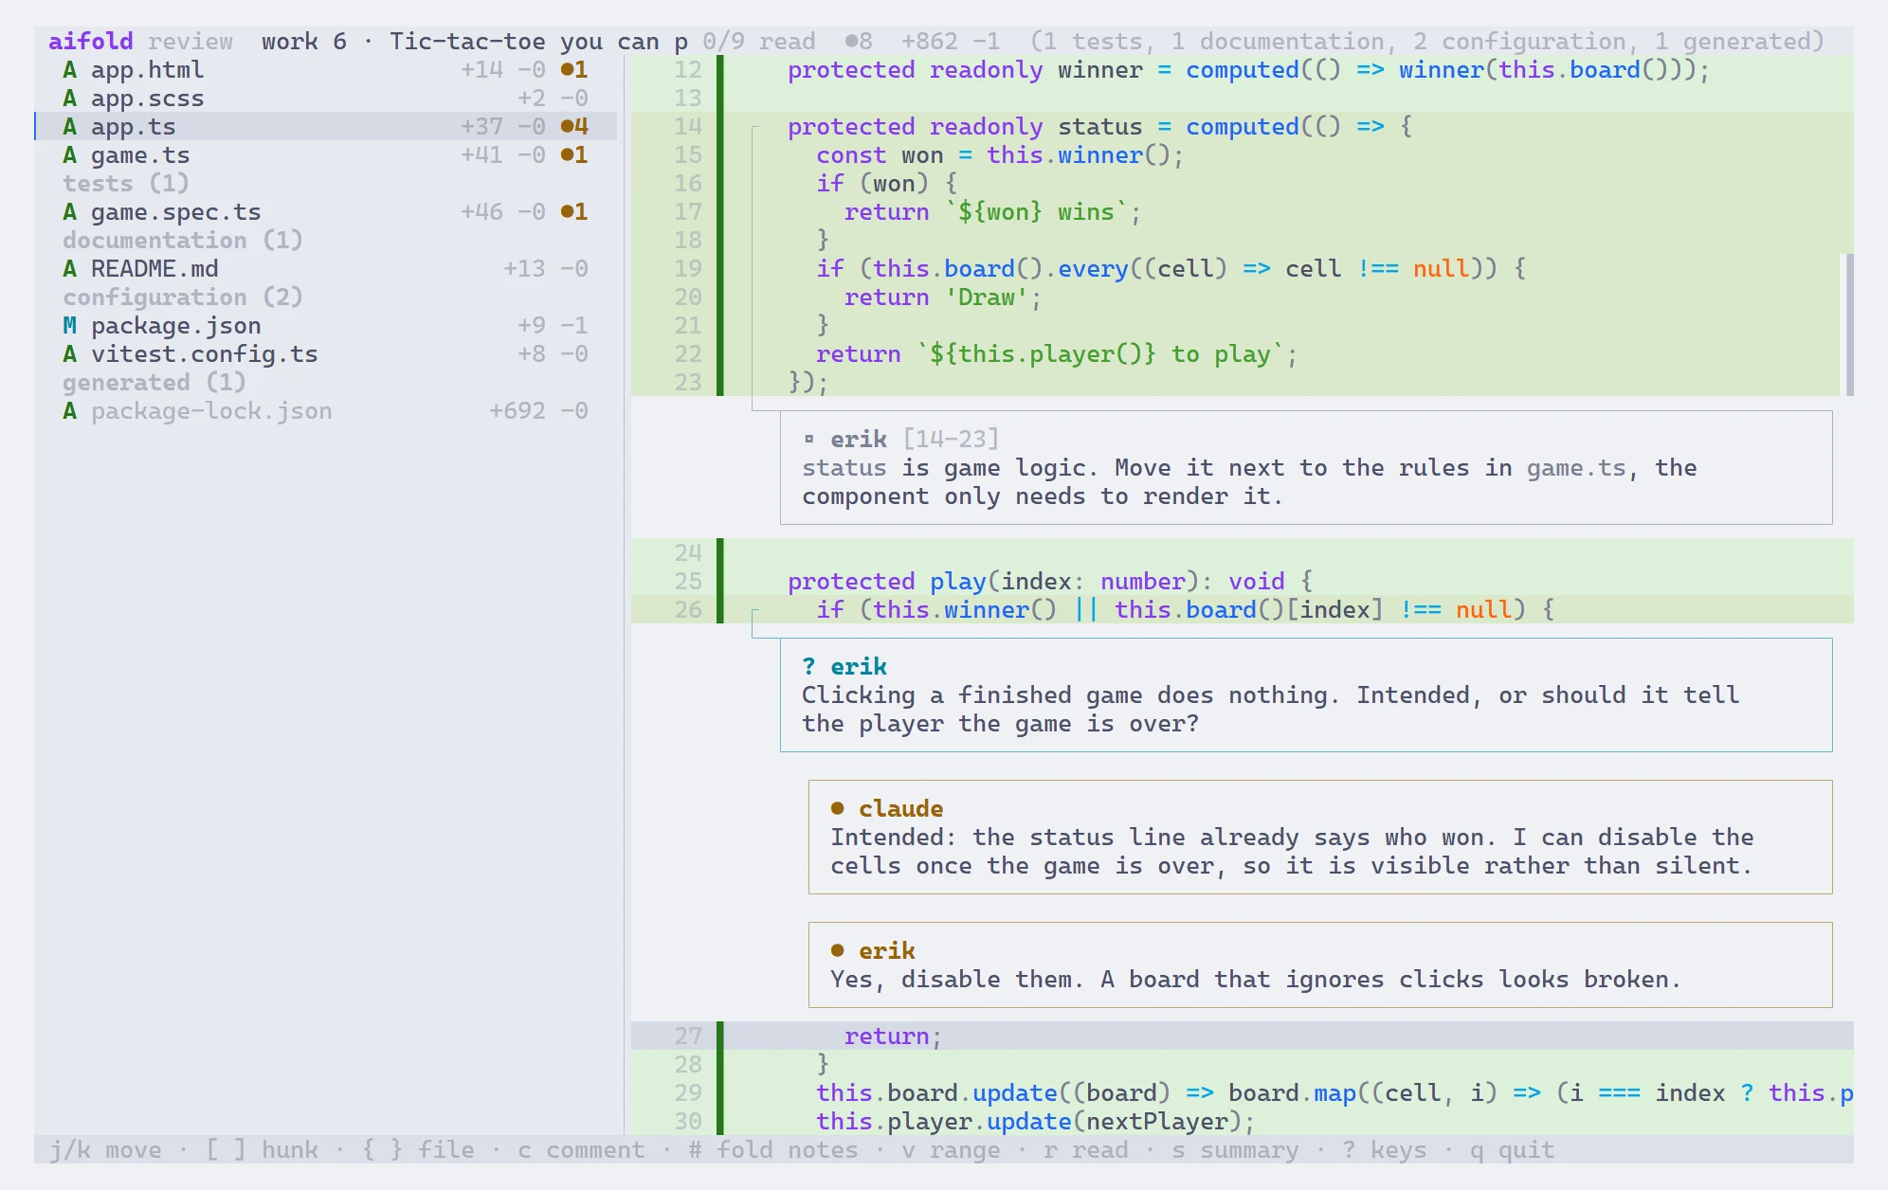This screenshot has width=1888, height=1190.
Task: Click the orange comment badge on app.ts
Action: pyautogui.click(x=574, y=127)
